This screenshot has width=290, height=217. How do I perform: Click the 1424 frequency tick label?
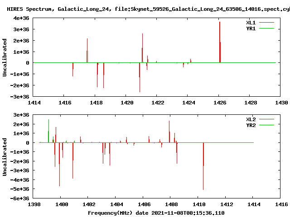(x=188, y=103)
